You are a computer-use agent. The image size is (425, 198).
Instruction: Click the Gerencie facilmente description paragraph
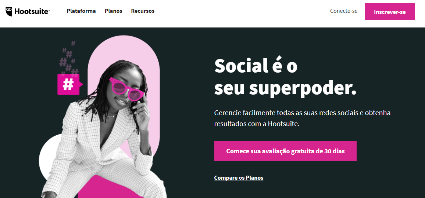(x=302, y=118)
